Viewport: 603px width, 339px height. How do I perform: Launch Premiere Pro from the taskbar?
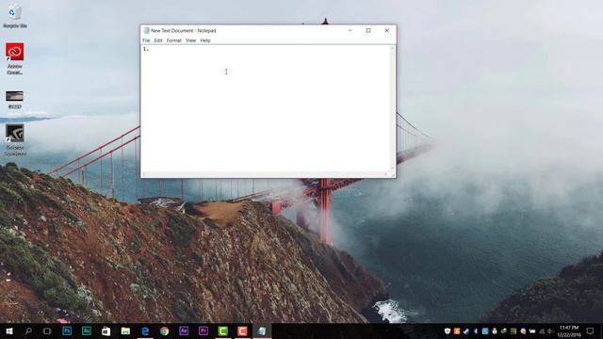tap(204, 331)
